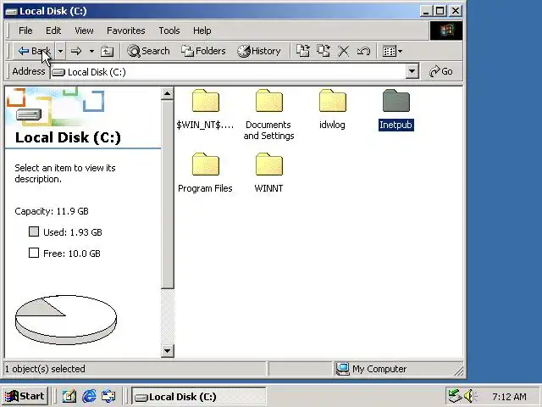Click the Windows logo throbber icon
The image size is (542, 407).
click(x=446, y=31)
